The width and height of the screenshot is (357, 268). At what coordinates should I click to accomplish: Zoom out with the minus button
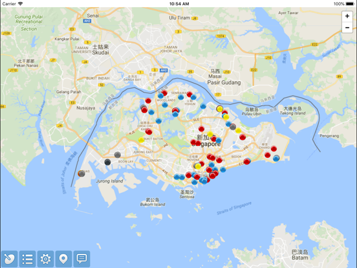[x=347, y=28]
